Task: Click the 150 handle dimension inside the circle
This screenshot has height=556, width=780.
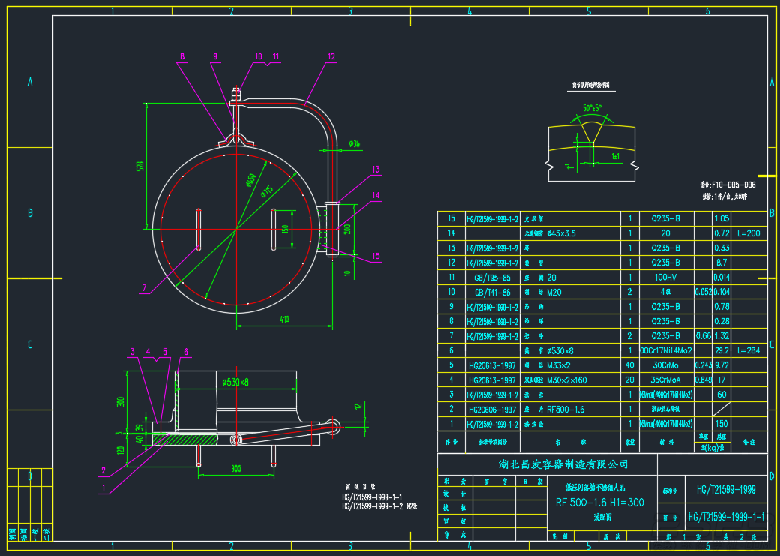Action: click(x=285, y=229)
